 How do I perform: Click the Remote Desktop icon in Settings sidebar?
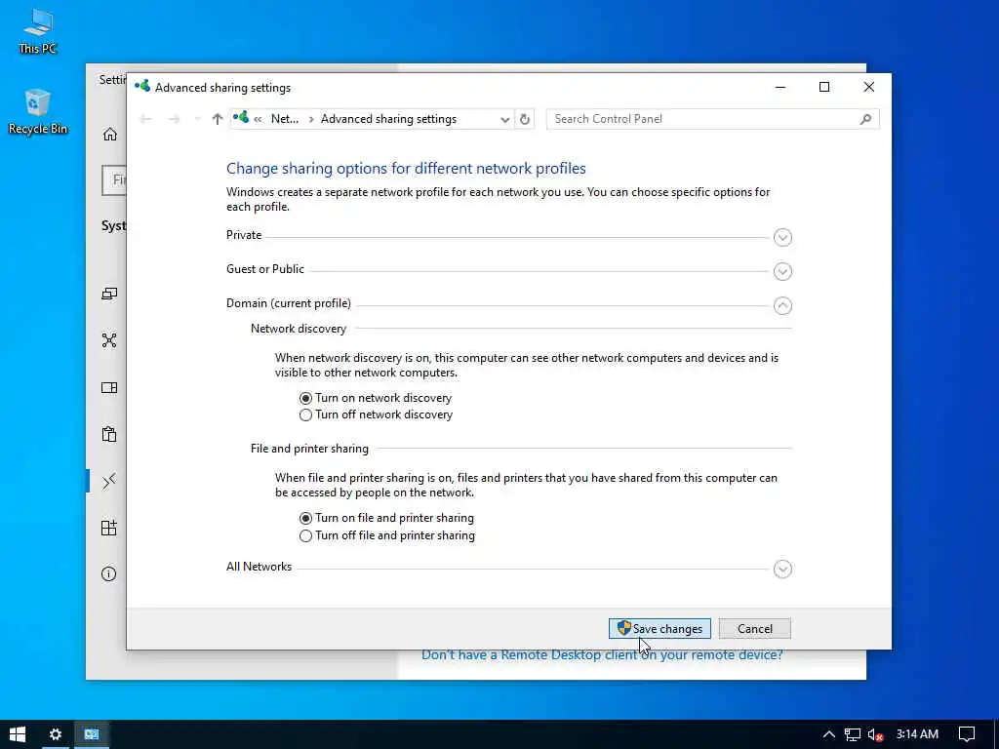(x=109, y=481)
